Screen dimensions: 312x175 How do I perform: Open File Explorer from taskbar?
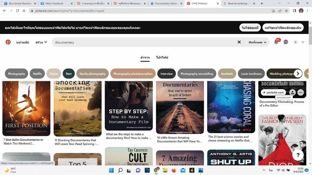click(165, 170)
